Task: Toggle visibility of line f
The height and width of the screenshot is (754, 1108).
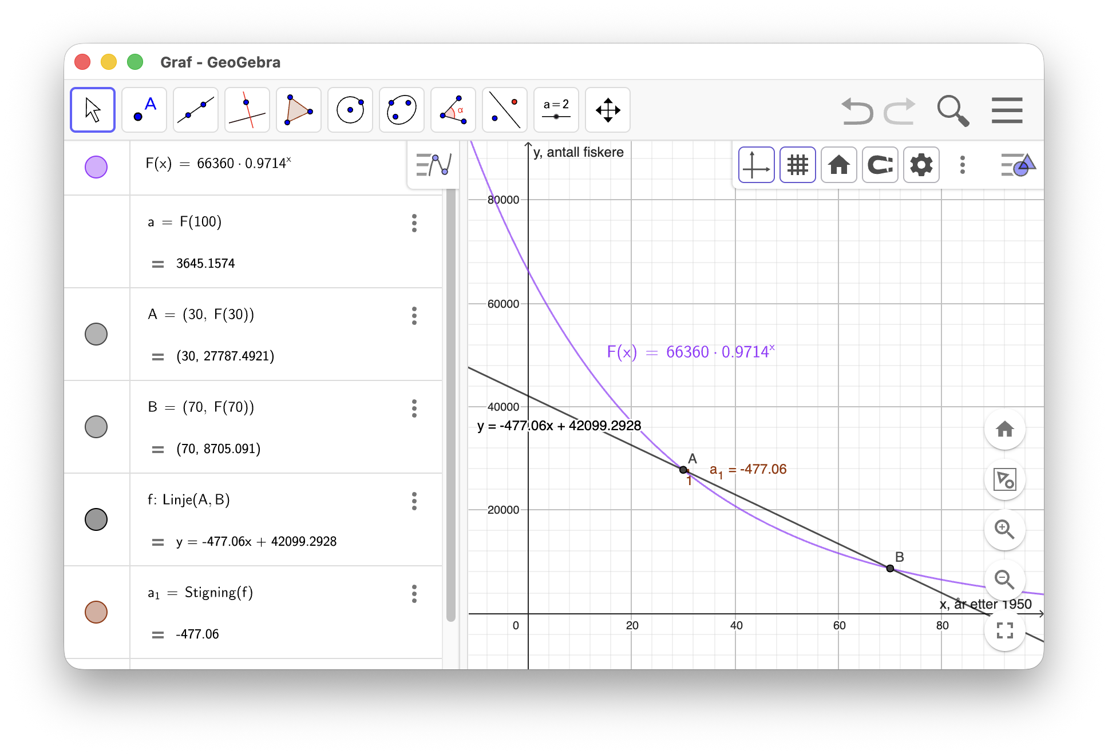Action: pos(96,519)
